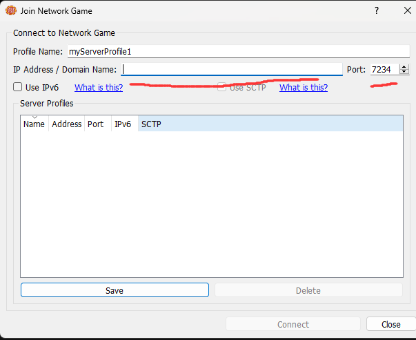
Task: Click the IP Address / Domain Name field
Action: [231, 69]
